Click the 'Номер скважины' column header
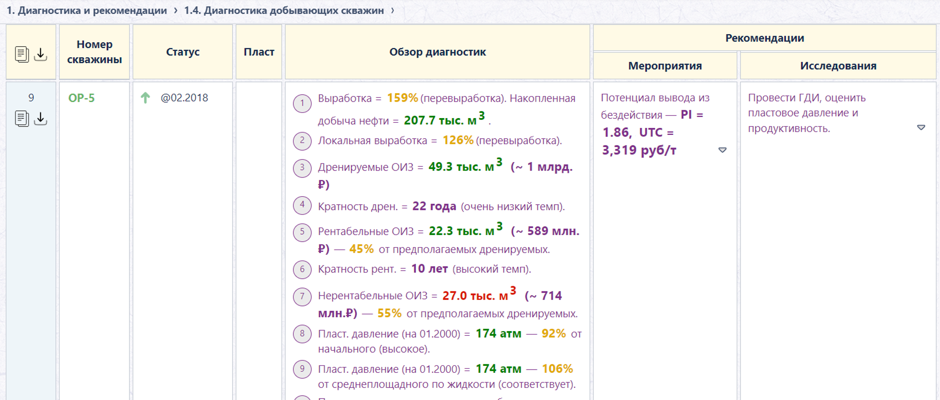Viewport: 940px width, 400px height. pos(94,52)
